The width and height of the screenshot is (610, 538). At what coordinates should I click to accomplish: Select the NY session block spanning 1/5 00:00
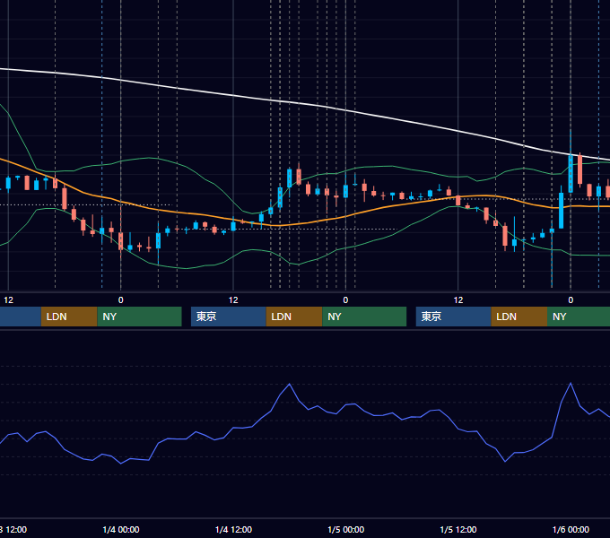(364, 317)
